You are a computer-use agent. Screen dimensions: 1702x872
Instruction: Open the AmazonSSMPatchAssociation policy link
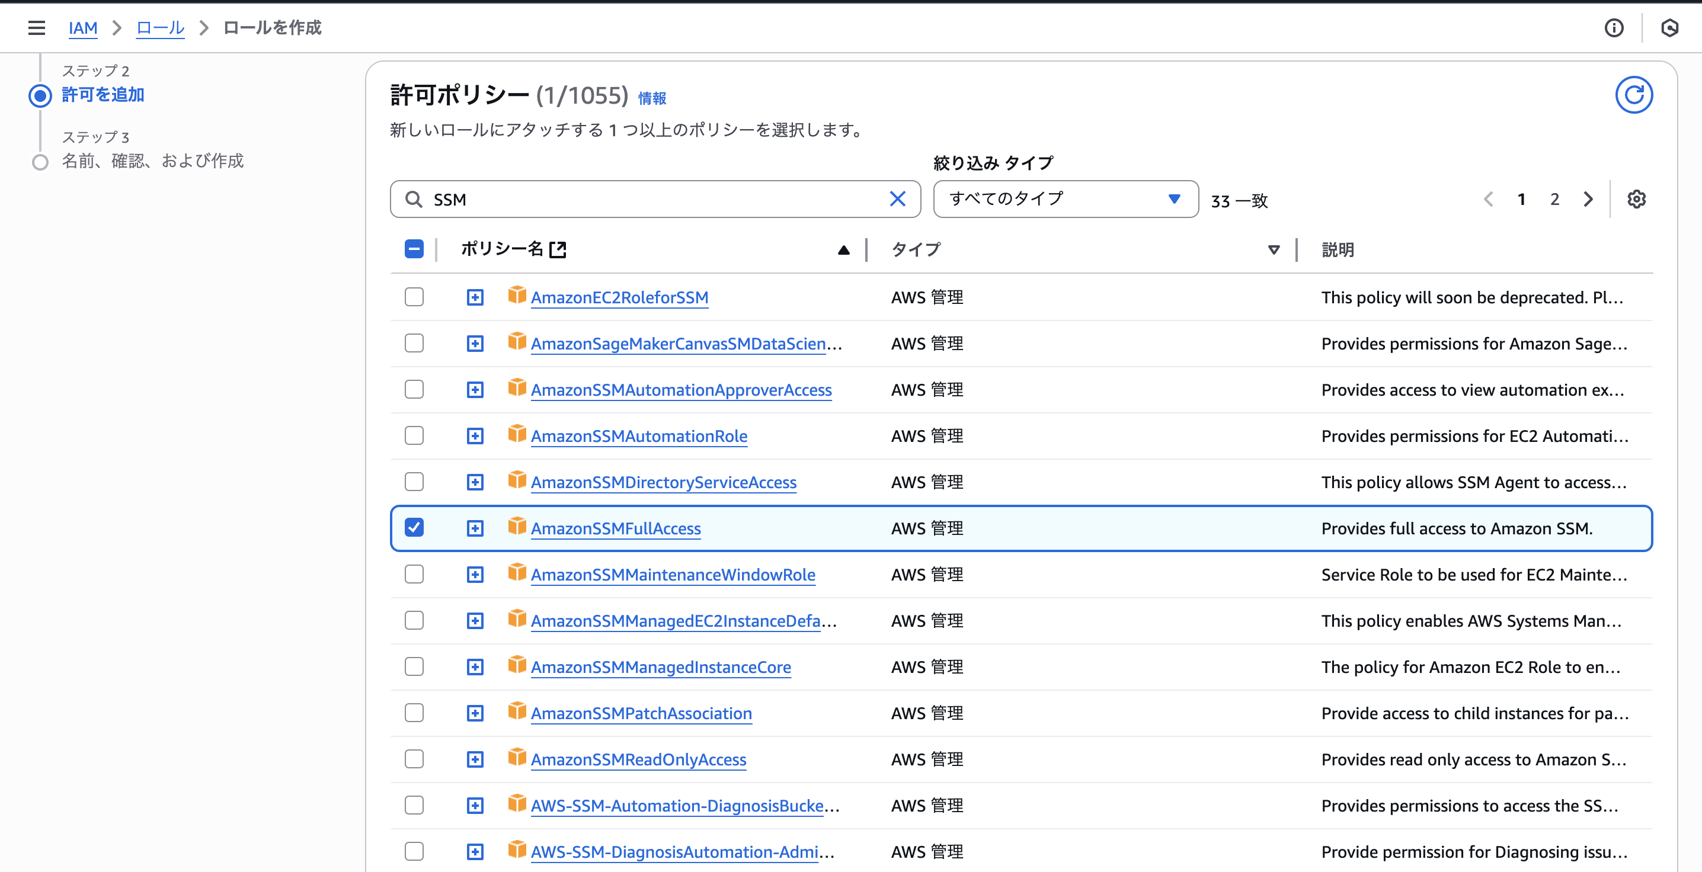tap(641, 713)
